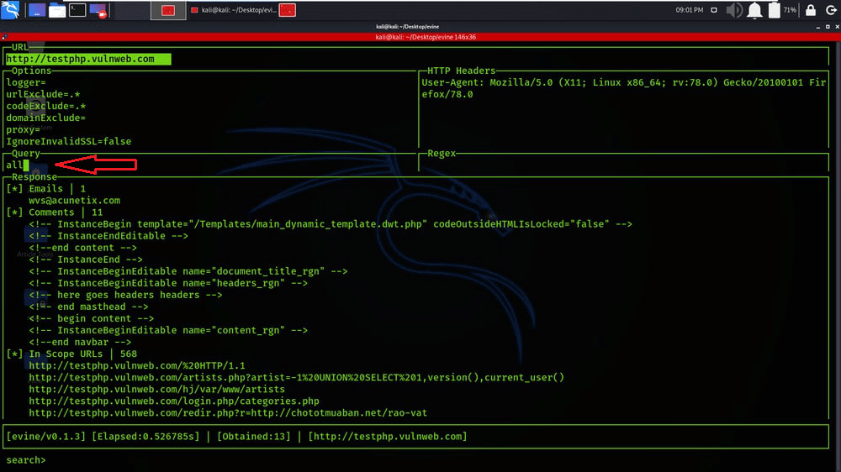Click the [*] In Scope URLs | 568 heading
The image size is (841, 472).
[x=71, y=354]
